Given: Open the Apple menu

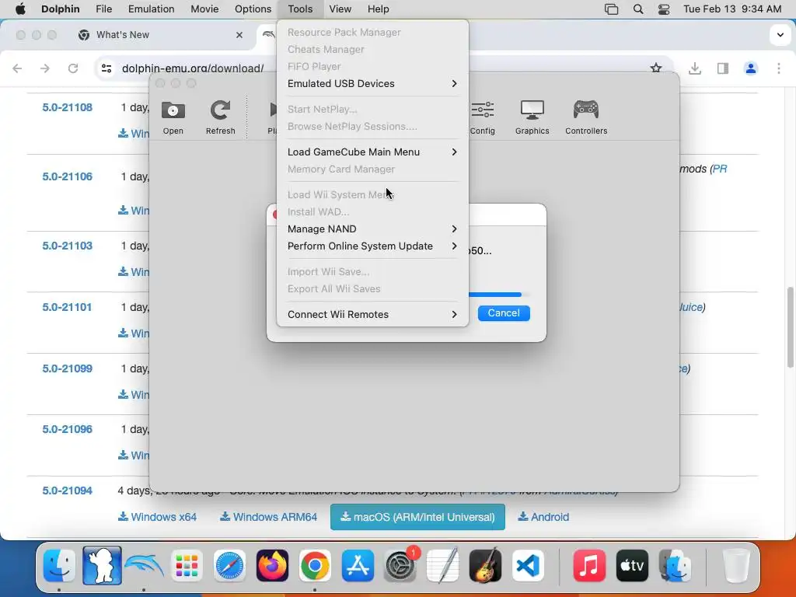Looking at the screenshot, I should [20, 9].
